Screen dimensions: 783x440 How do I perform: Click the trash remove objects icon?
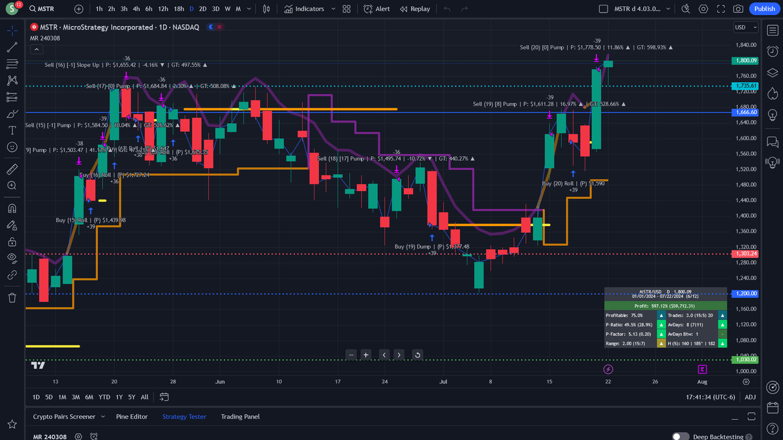[x=12, y=298]
